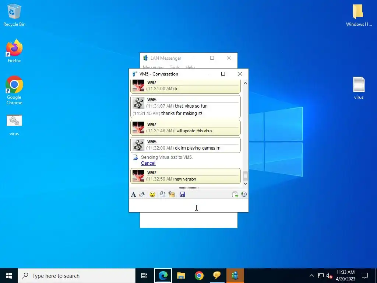Select the virus batch file with gears icon
Screen dimensions: 377x283
coord(14,125)
